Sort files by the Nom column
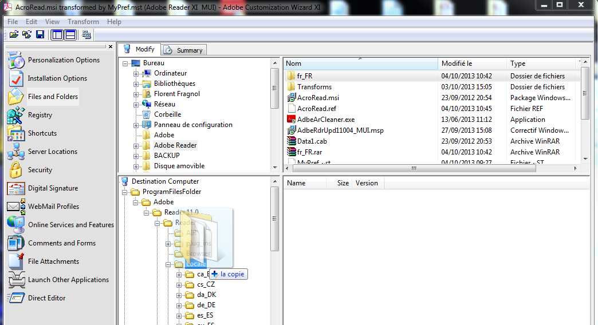 360,64
